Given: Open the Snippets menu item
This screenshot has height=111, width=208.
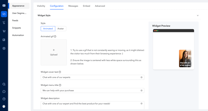Looking at the screenshot, I should pos(17,28).
